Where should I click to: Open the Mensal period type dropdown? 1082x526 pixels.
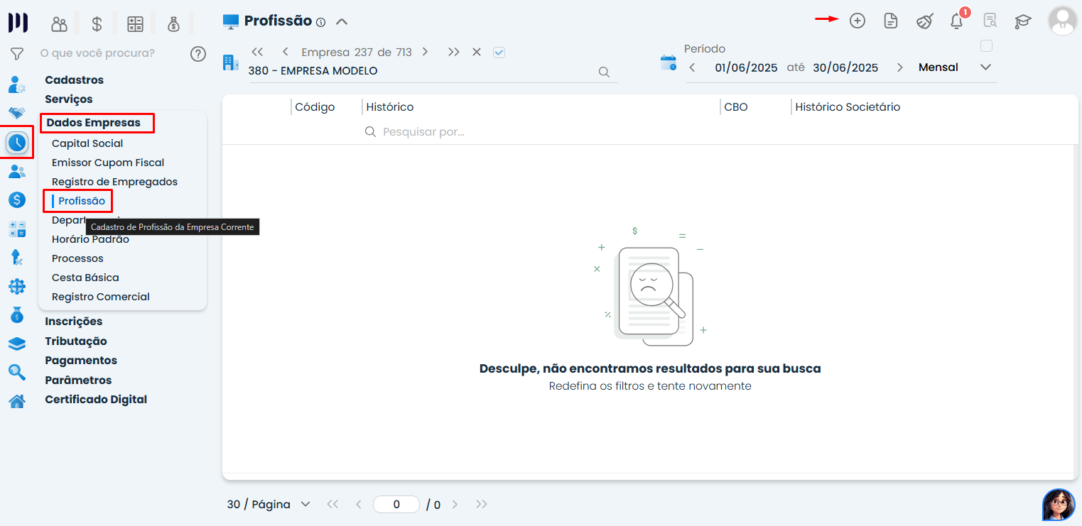(x=954, y=67)
